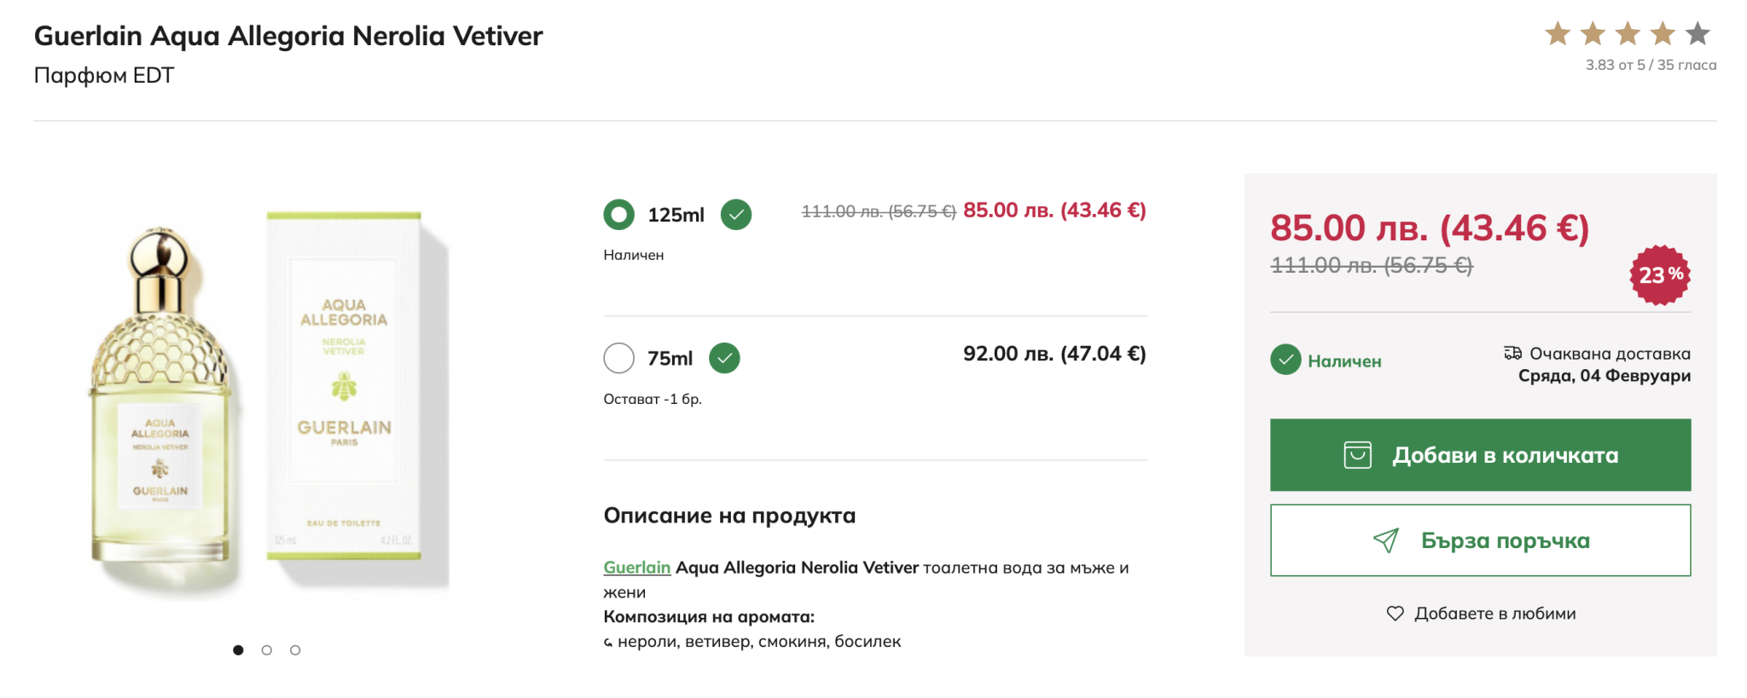Screen dimensions: 1747x698
Task: Click the green checkmark next to 75ml
Action: (x=724, y=358)
